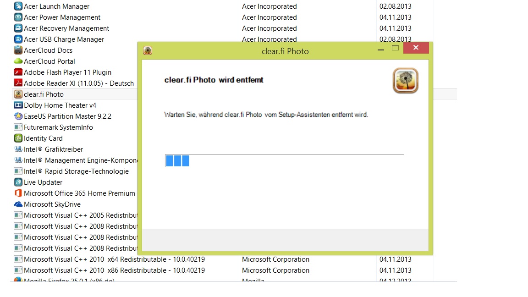This screenshot has width=528, height=297.
Task: Click the Dolby Home Theater icon
Action: (18, 105)
